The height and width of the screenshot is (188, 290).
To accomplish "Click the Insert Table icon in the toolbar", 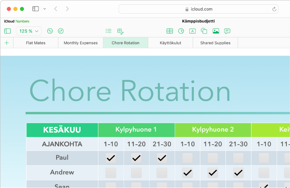I will point(170,31).
